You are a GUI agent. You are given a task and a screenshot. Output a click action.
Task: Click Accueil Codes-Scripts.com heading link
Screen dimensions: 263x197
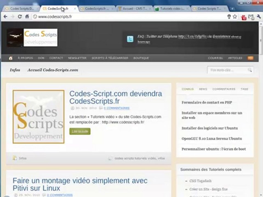click(53, 70)
